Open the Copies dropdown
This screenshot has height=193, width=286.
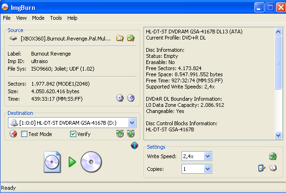[207, 169]
